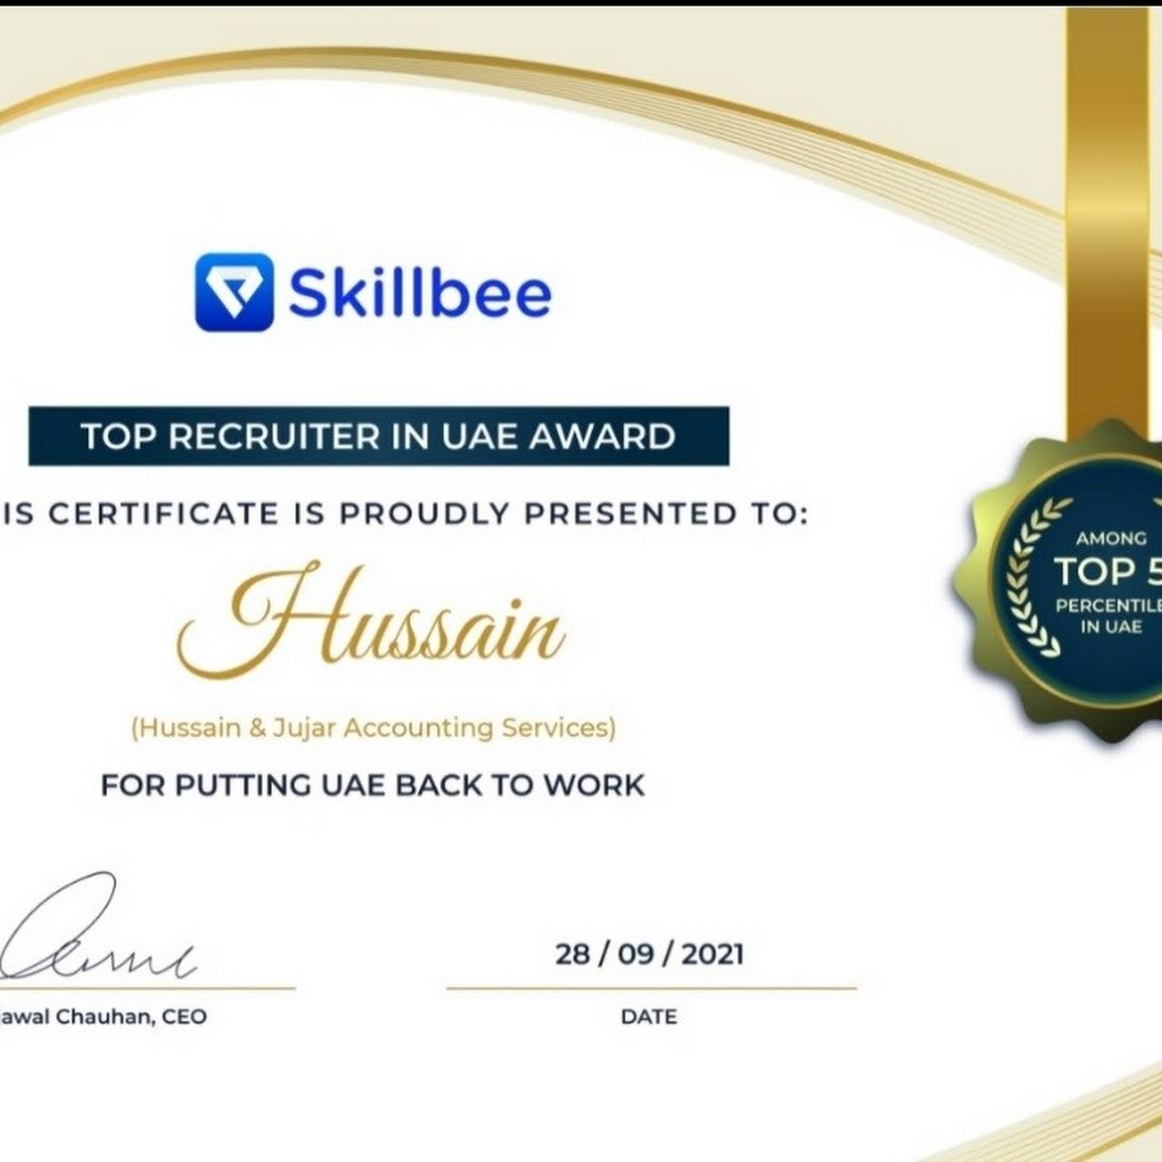Click the 'TOP 5' percentile badge seal

click(x=1058, y=583)
